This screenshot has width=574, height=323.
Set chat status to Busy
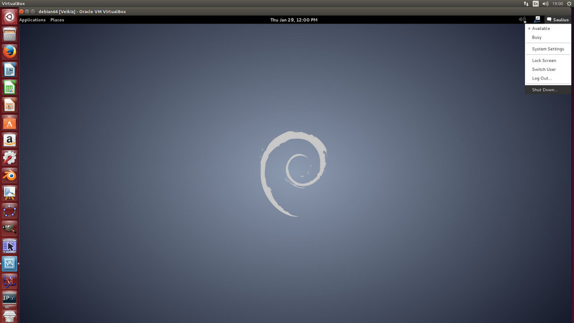click(x=537, y=37)
